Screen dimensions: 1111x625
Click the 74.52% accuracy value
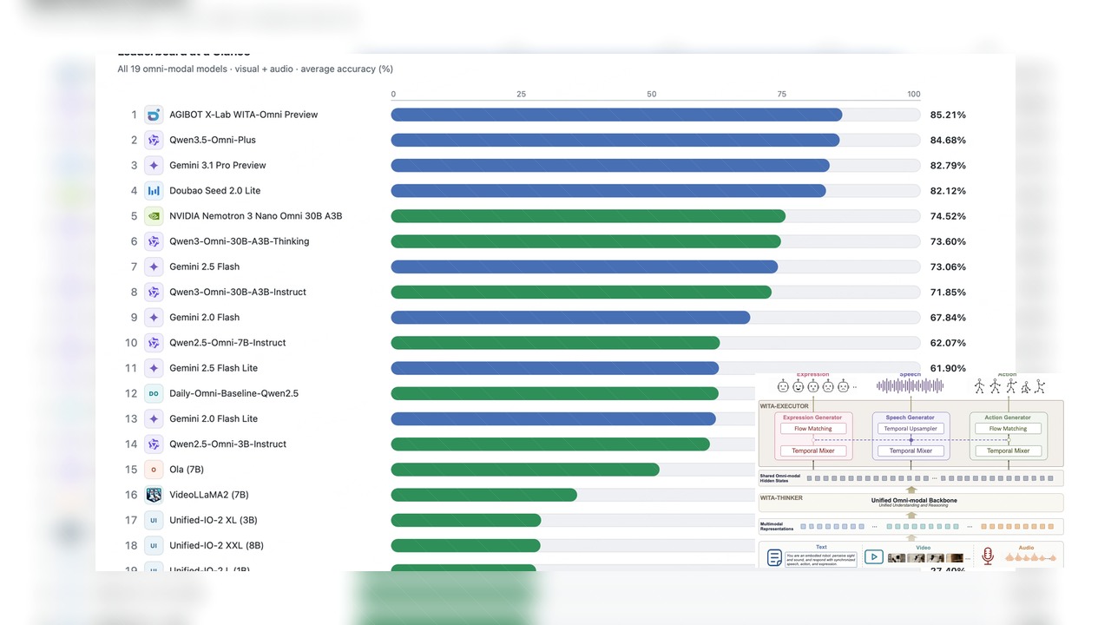[948, 216]
